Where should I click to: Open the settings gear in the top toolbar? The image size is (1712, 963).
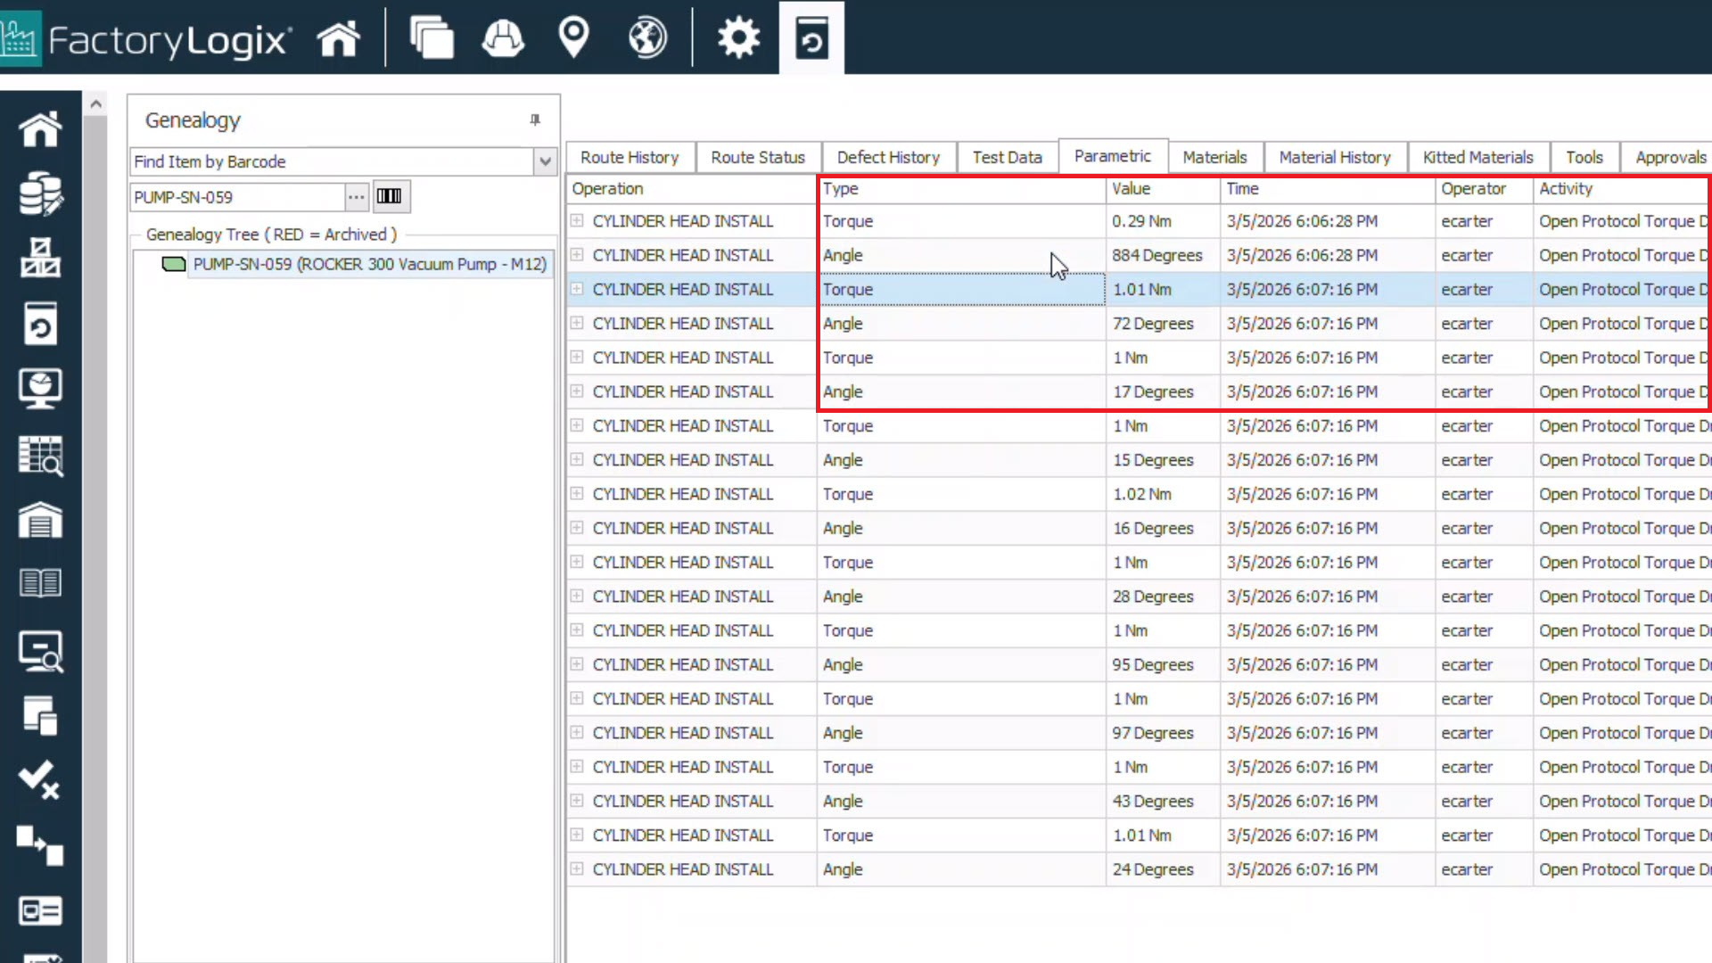click(x=737, y=37)
